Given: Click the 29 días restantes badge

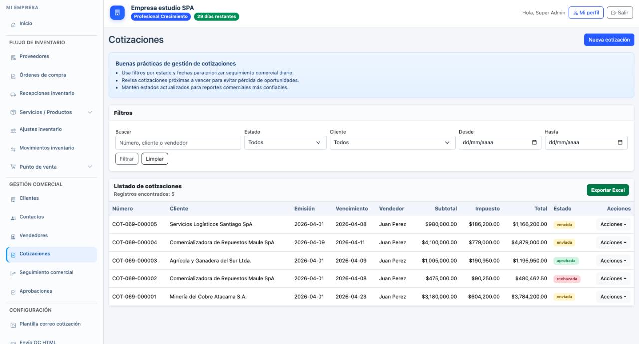Looking at the screenshot, I should 217,17.
